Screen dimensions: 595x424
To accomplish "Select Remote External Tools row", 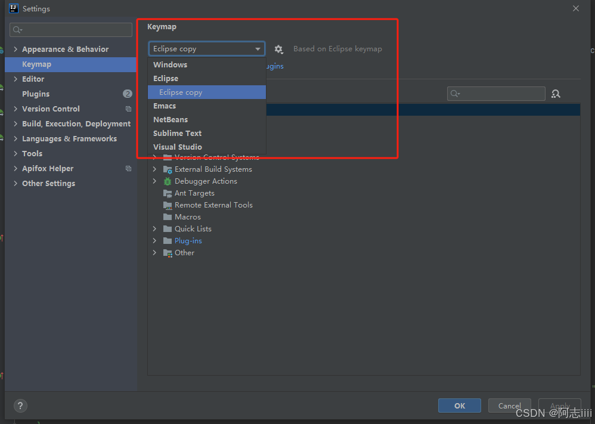I will (213, 205).
